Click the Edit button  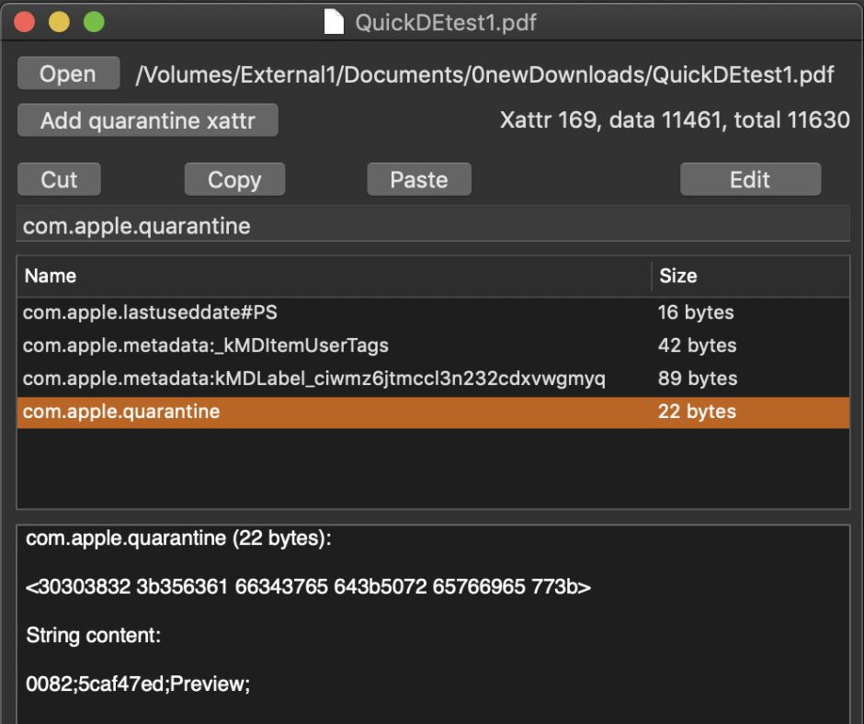(x=749, y=180)
